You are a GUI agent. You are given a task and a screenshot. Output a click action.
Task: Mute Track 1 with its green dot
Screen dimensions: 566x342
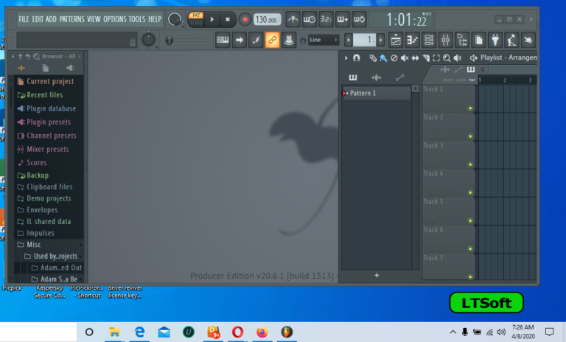click(470, 108)
